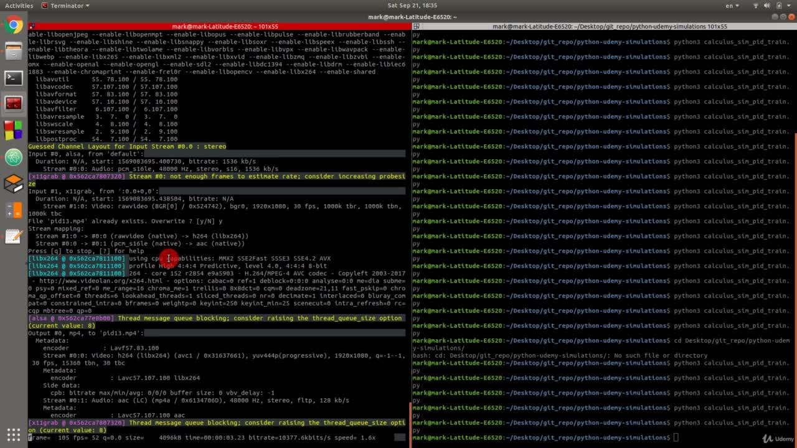This screenshot has height=448, width=797.
Task: Open the orange box dock application
Action: (x=14, y=183)
